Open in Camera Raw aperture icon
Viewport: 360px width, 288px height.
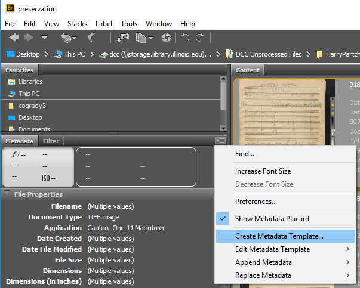pyautogui.click(x=167, y=38)
